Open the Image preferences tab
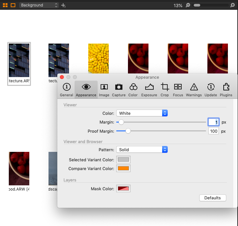The width and height of the screenshot is (238, 226). pos(104,90)
